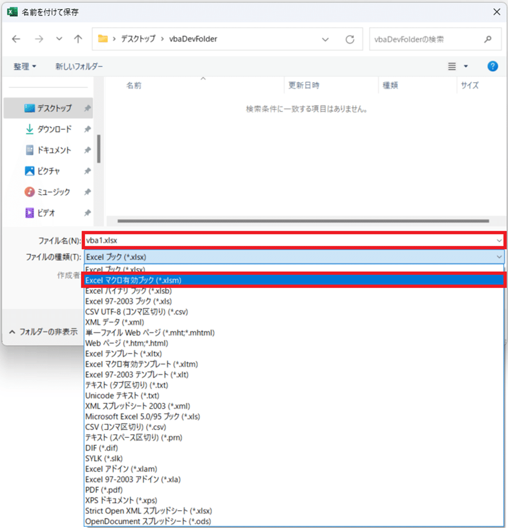Viewport: 508px width, 528px height.
Task: Choose Web ページ (*.htm;*.html)
Action: pyautogui.click(x=294, y=343)
